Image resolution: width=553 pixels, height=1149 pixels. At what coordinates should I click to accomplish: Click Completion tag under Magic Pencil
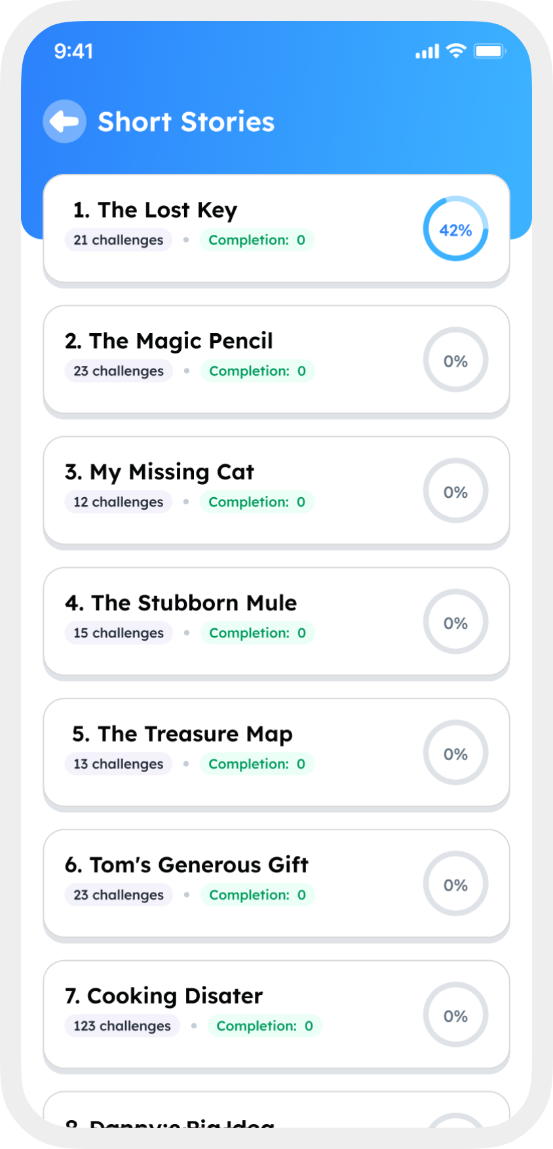click(257, 371)
